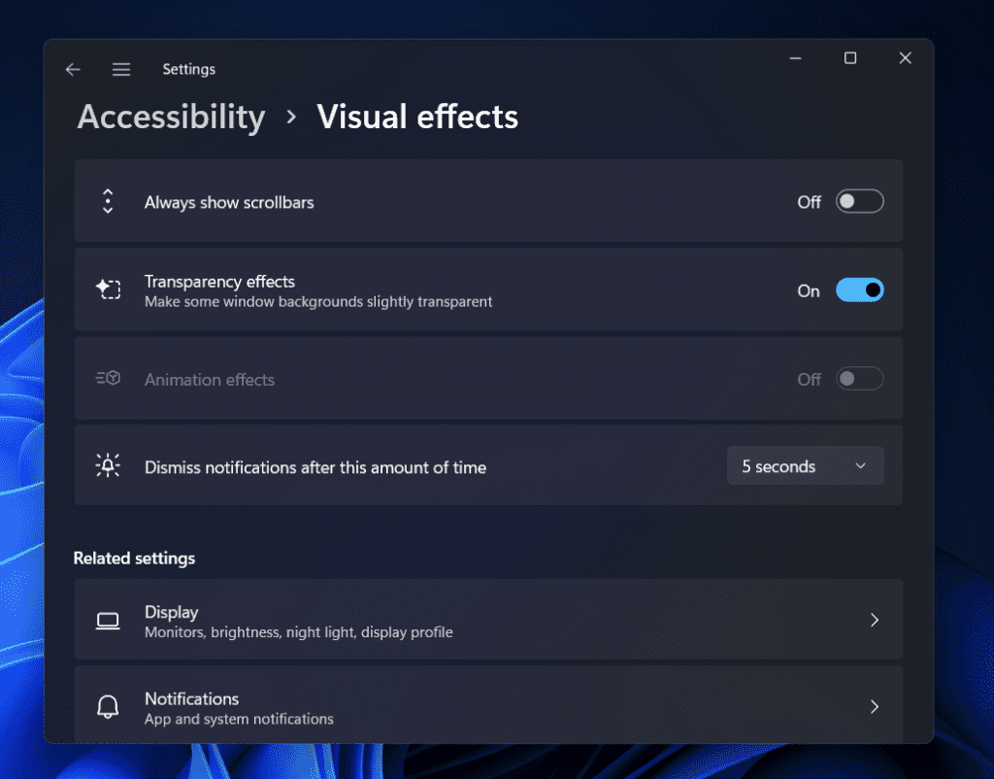Open Notifications settings from Related settings
The image size is (994, 779).
click(489, 706)
